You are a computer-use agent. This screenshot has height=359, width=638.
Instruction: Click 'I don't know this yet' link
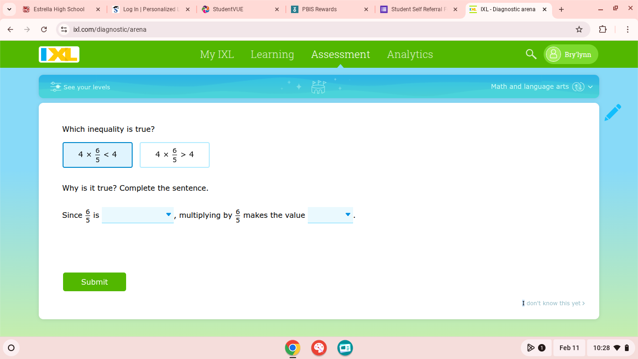point(553,303)
